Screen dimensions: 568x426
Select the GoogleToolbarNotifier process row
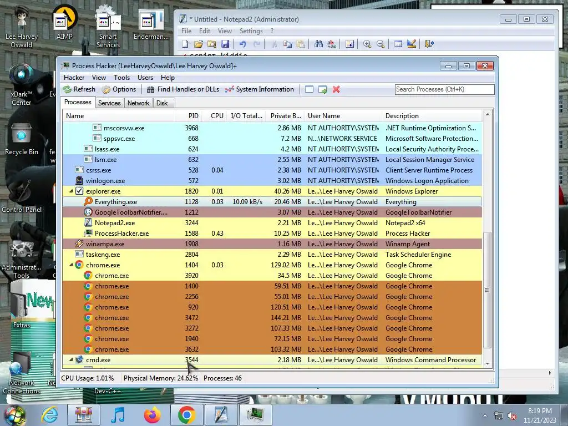272,212
